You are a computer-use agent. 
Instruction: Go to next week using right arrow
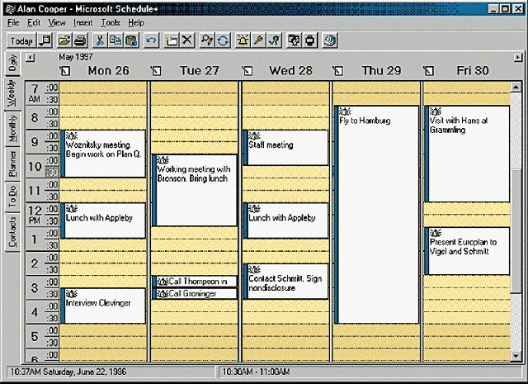pos(516,57)
